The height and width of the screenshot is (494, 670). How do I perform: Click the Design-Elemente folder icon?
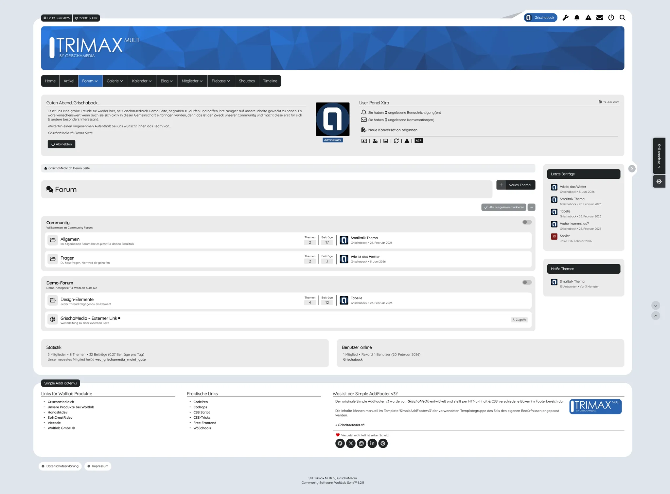click(53, 301)
